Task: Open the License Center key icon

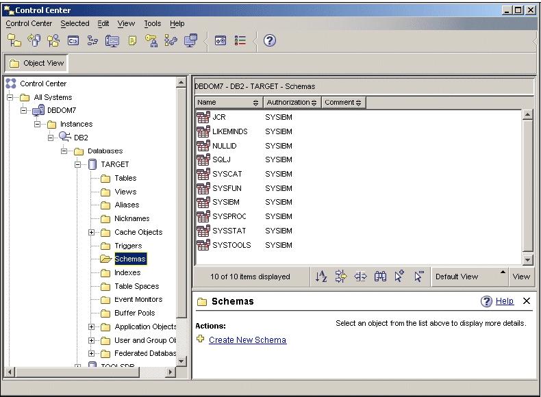Action: pyautogui.click(x=151, y=40)
